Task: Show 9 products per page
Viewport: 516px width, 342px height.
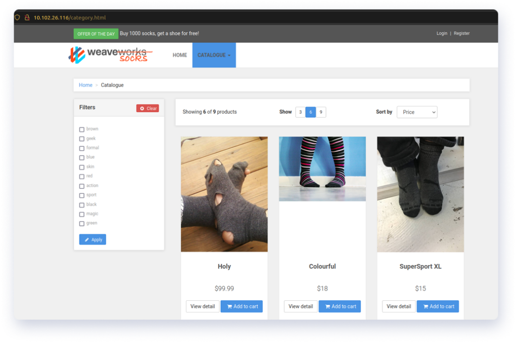Action: point(322,112)
